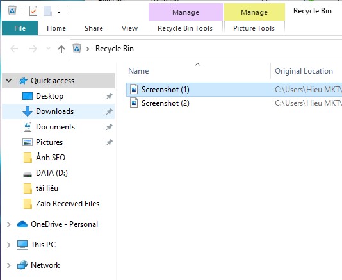Open the View ribbon tab
This screenshot has height=280, width=342.
point(130,28)
